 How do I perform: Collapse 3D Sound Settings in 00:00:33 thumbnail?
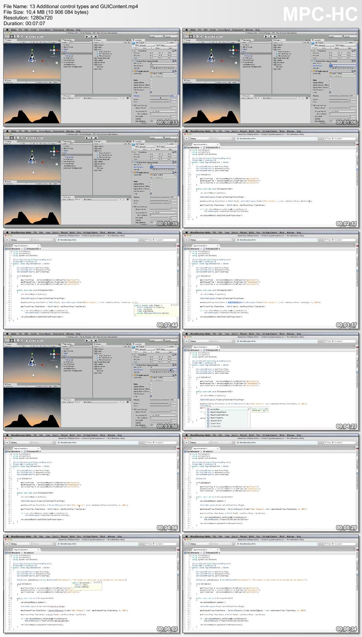click(x=133, y=106)
